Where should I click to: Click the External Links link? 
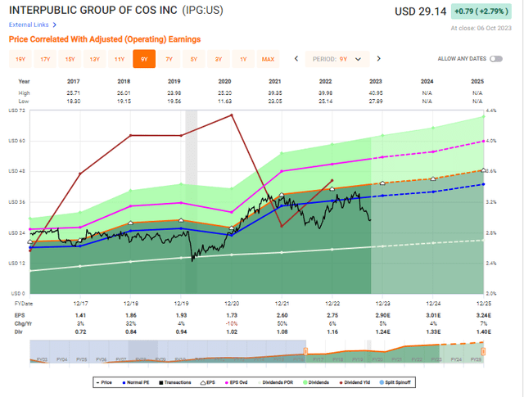(29, 25)
